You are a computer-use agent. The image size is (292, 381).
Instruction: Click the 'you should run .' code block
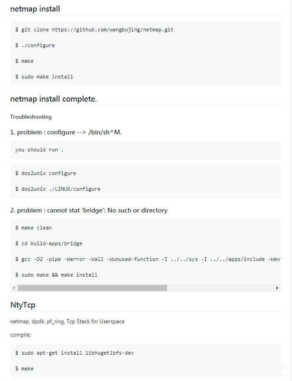(x=145, y=150)
